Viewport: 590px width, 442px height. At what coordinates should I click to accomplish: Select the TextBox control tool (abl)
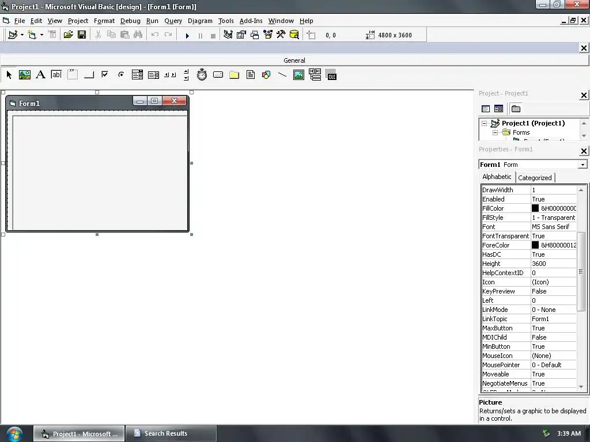[56, 75]
